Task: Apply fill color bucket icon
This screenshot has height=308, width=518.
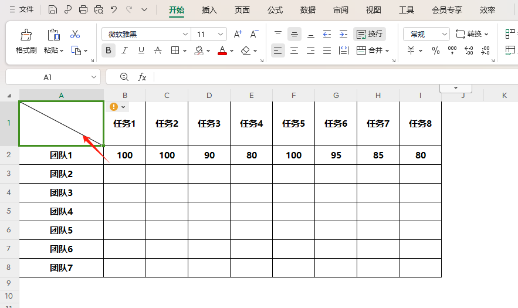Action: click(x=199, y=50)
